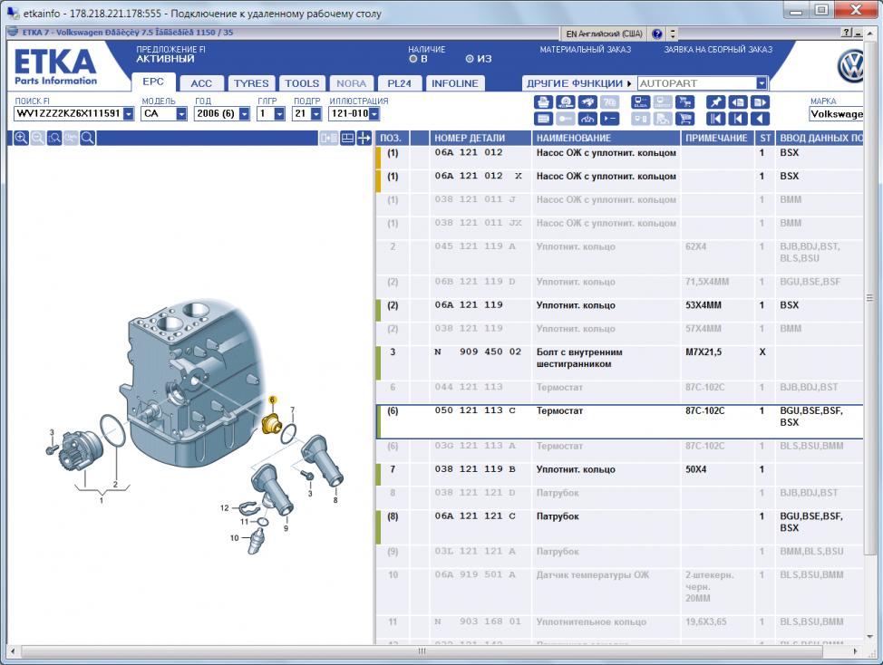Click the Наименование column header
The height and width of the screenshot is (665, 883).
pos(606,138)
